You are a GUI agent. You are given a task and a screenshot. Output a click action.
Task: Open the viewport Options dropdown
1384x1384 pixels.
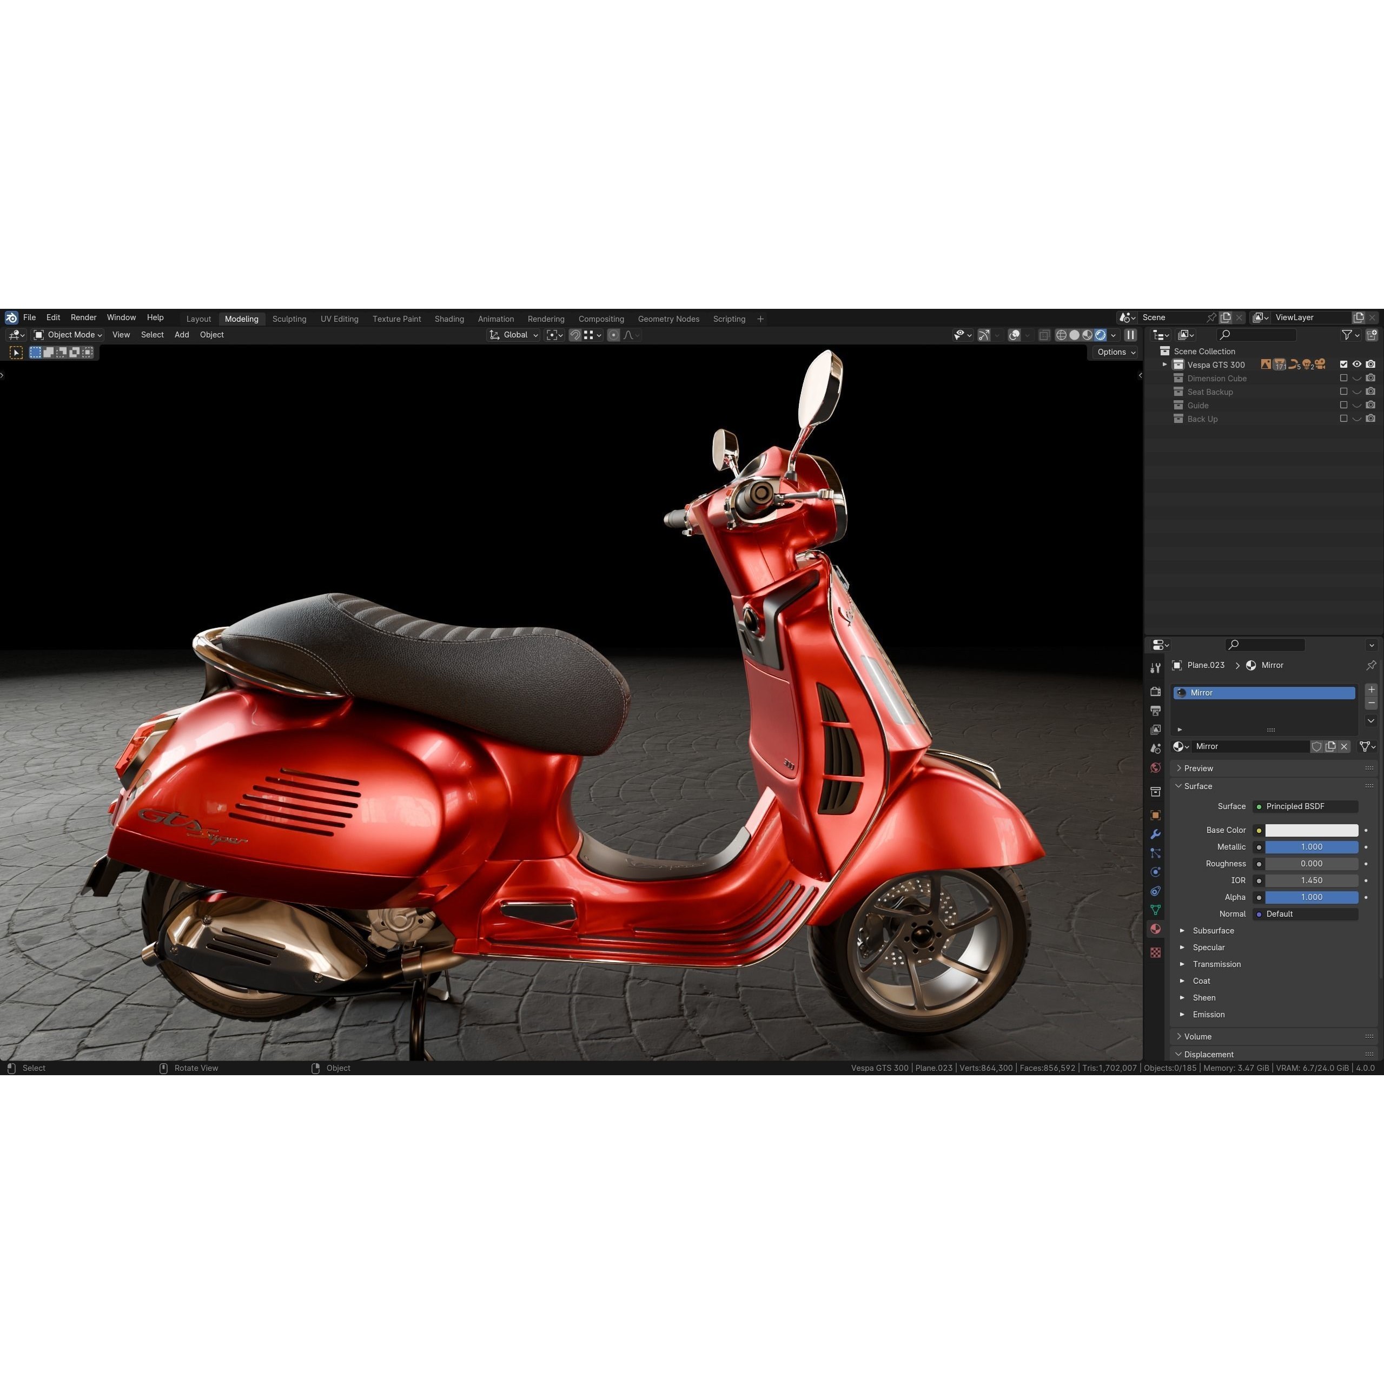[x=1115, y=352]
